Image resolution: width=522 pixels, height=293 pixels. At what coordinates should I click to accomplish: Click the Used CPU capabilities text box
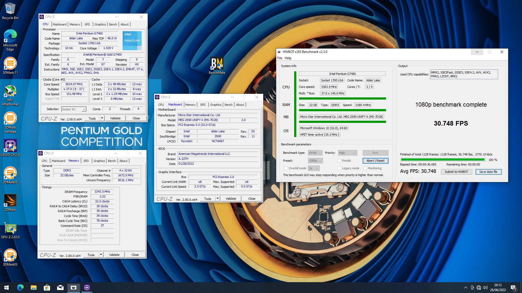click(x=464, y=74)
